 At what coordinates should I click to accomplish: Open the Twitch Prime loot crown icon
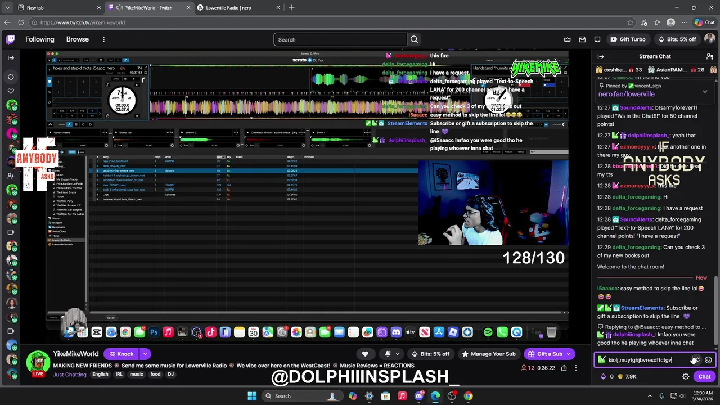pyautogui.click(x=567, y=39)
